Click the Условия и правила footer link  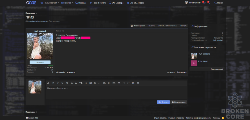[x=176, y=118]
